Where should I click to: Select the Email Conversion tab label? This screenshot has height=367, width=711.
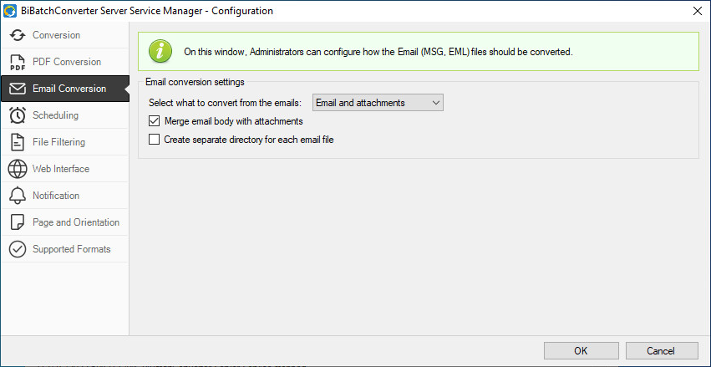69,89
